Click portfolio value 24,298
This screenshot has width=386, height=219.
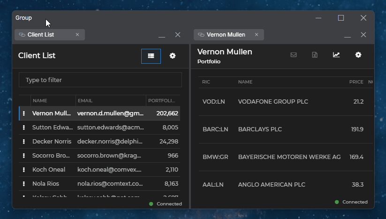point(169,141)
